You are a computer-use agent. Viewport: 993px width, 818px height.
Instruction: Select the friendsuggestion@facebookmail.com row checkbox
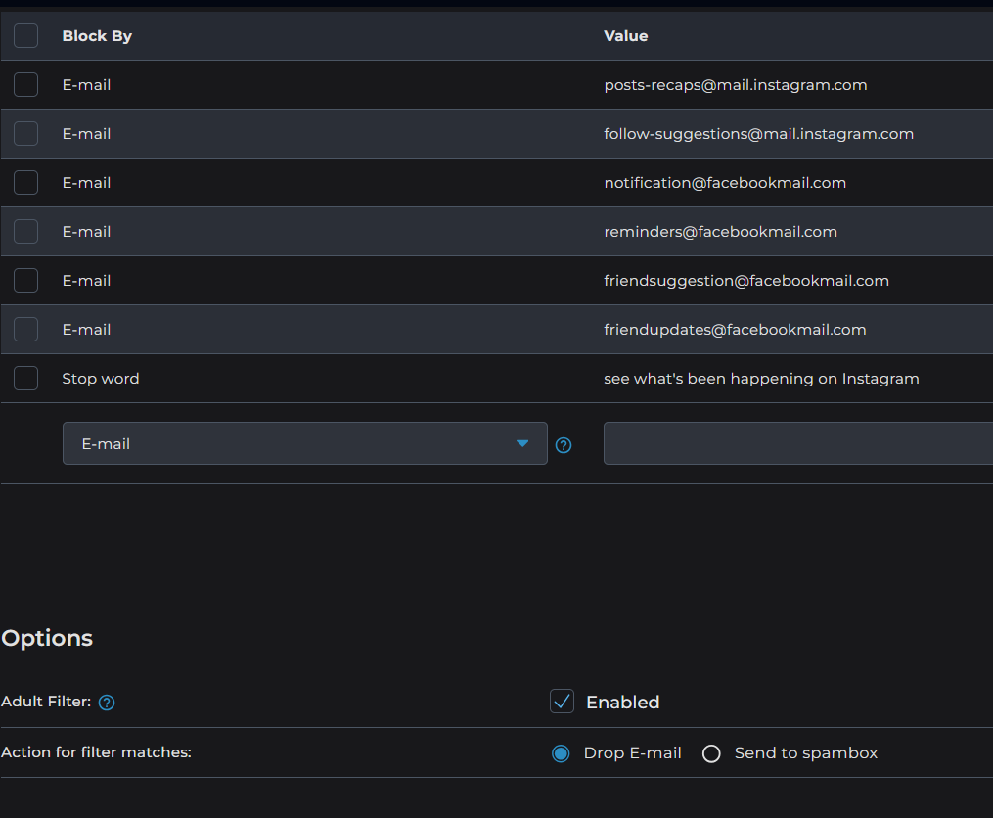click(26, 281)
